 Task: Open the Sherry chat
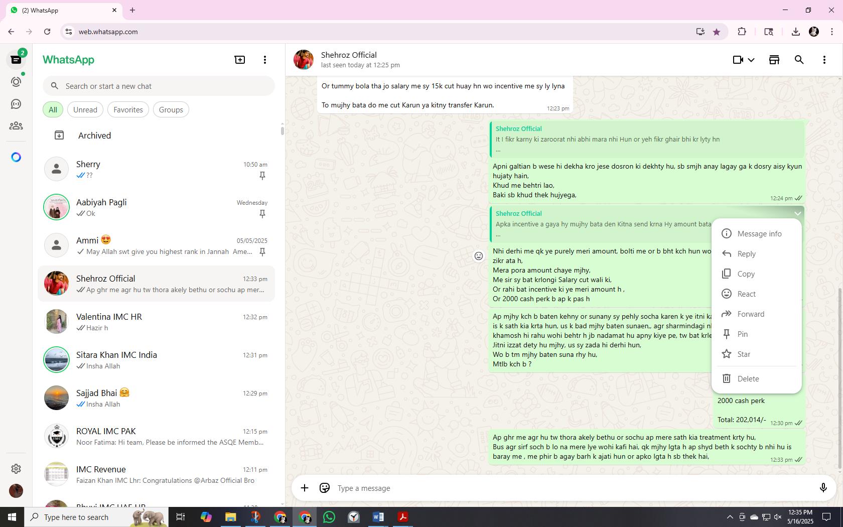click(156, 169)
